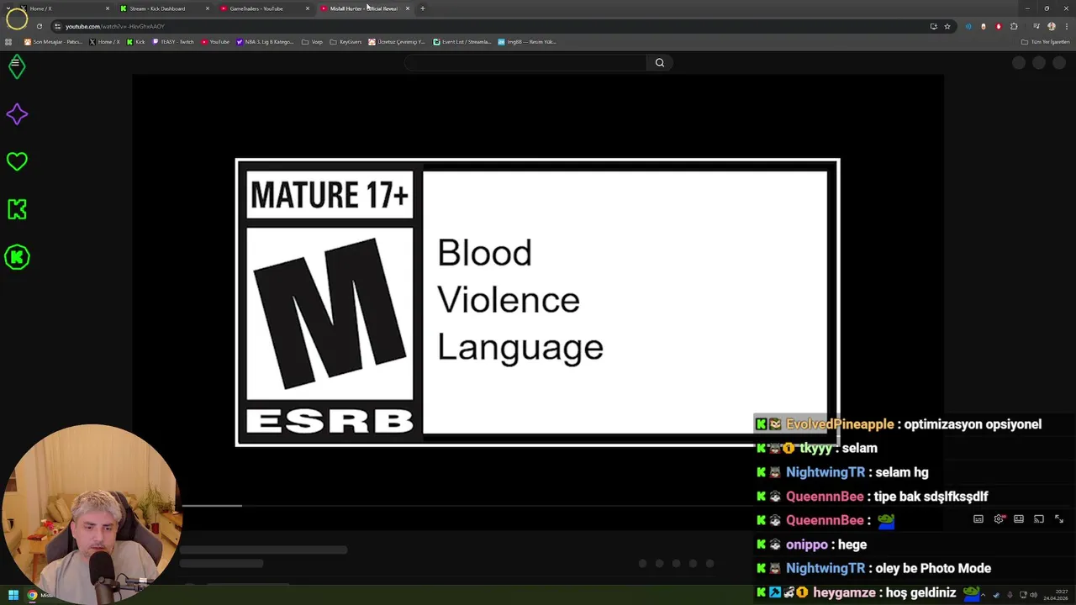
Task: Open Home / X bookmark
Action: [x=104, y=41]
